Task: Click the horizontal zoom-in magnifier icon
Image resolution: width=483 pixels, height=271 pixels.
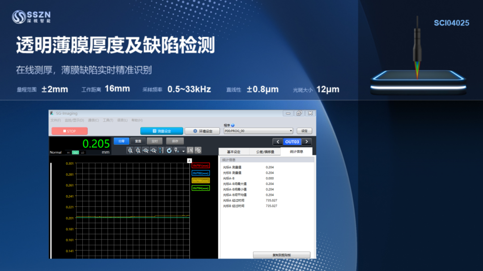Action: [146, 150]
